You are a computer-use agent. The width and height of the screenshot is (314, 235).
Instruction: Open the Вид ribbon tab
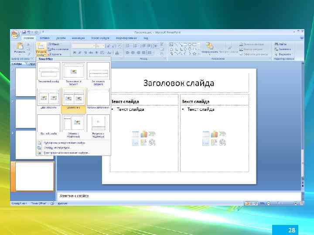[x=146, y=38]
